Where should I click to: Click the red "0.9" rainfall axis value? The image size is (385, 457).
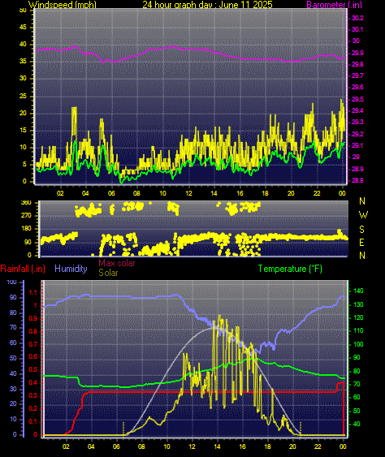pos(33,318)
